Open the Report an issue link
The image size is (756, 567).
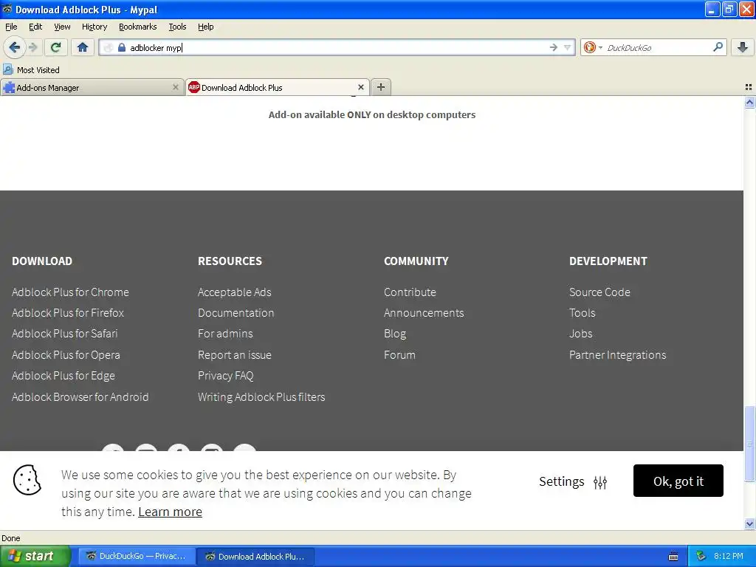tap(234, 355)
